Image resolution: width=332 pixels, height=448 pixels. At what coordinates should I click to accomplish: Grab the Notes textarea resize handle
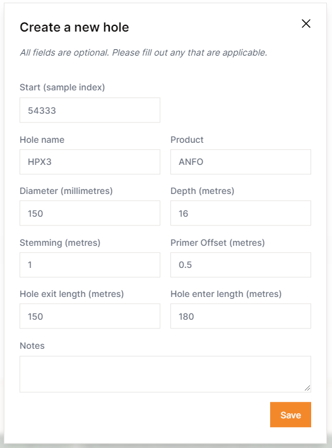(x=307, y=388)
